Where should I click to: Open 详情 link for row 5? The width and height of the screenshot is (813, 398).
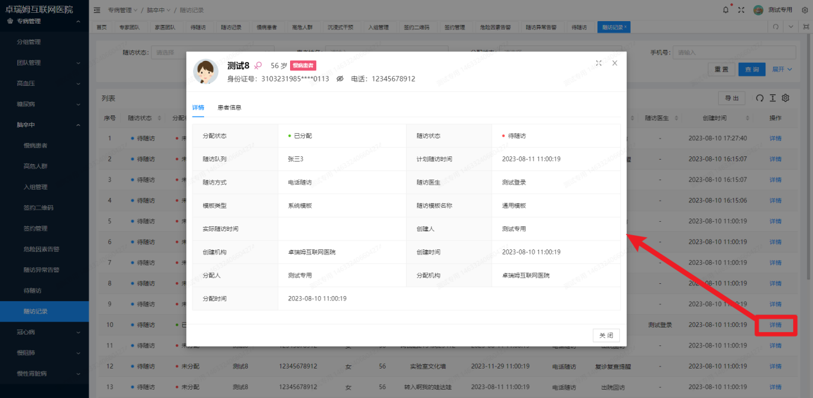pos(775,221)
